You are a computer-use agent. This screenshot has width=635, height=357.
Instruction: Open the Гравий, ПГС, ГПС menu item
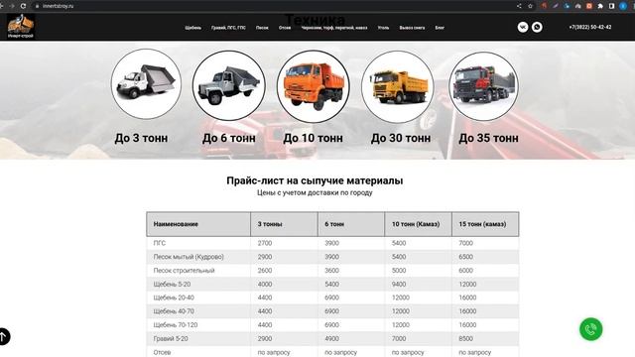[228, 28]
